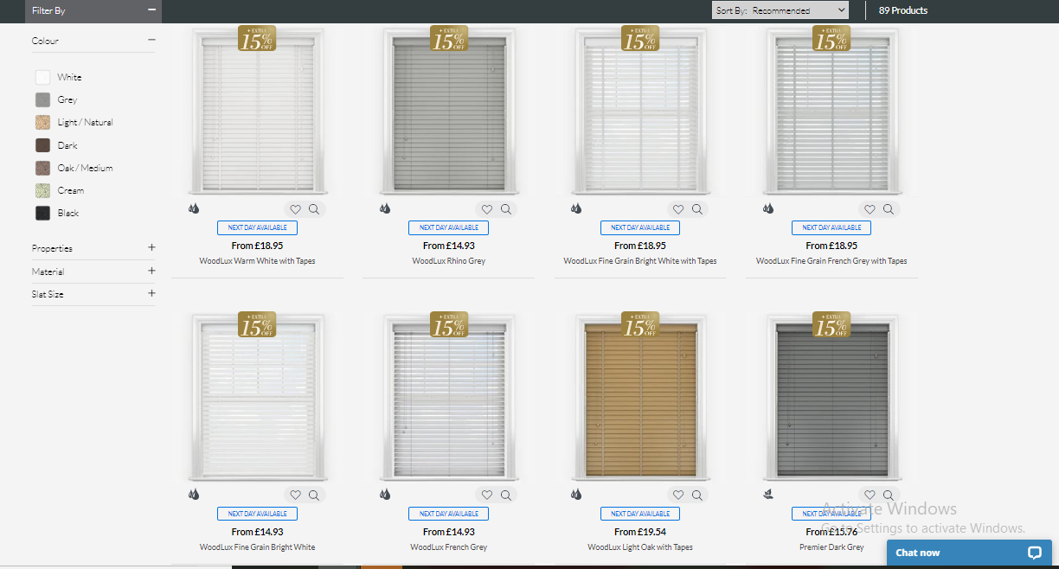Open WoodLux Light Oak with Tapes link
This screenshot has width=1059, height=569.
point(639,547)
